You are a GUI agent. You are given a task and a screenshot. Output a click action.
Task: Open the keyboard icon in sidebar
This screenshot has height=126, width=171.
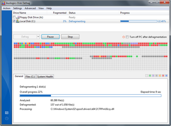point(7,113)
